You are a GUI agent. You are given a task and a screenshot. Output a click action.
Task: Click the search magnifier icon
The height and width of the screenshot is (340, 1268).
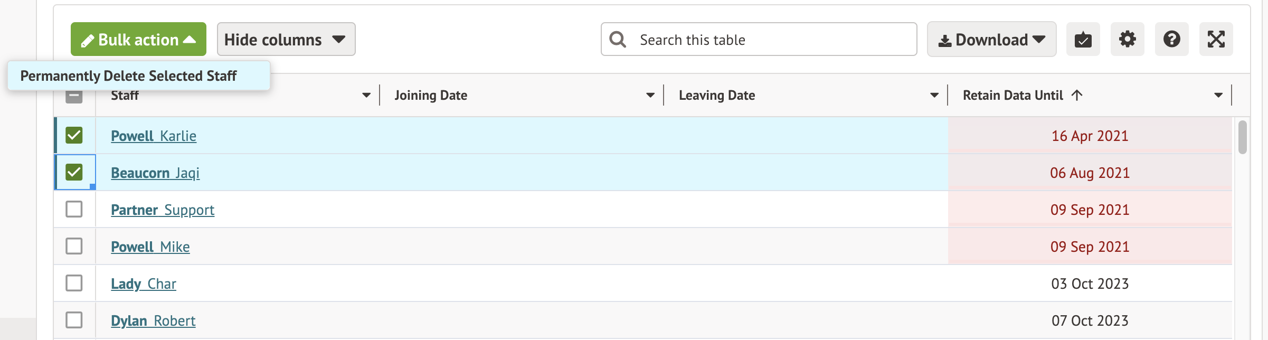click(x=618, y=40)
